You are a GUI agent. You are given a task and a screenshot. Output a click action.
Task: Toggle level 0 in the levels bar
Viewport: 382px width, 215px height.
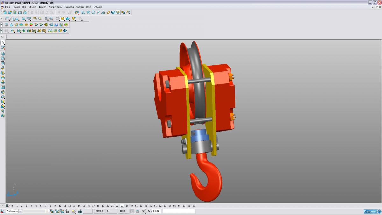tap(12, 206)
